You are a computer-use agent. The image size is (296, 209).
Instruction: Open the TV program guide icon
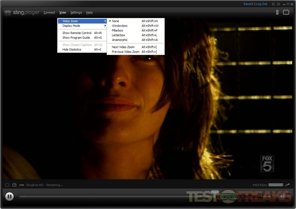tap(286, 12)
